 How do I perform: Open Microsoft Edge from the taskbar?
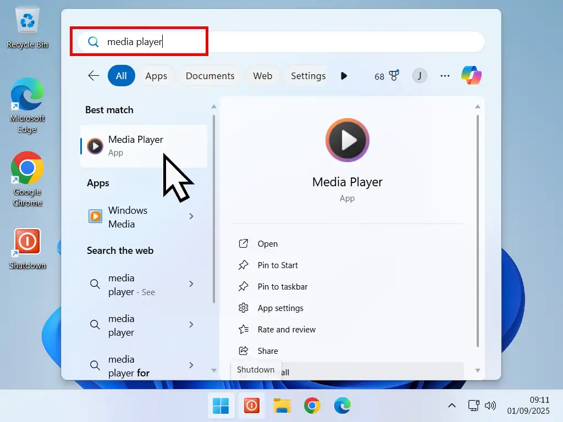click(x=343, y=406)
